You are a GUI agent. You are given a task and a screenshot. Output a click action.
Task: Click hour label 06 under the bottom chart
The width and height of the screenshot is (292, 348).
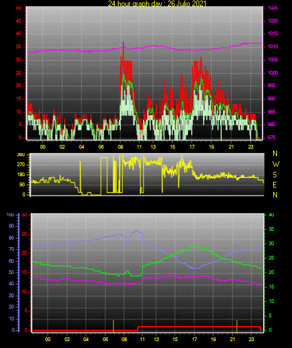[x=105, y=339]
